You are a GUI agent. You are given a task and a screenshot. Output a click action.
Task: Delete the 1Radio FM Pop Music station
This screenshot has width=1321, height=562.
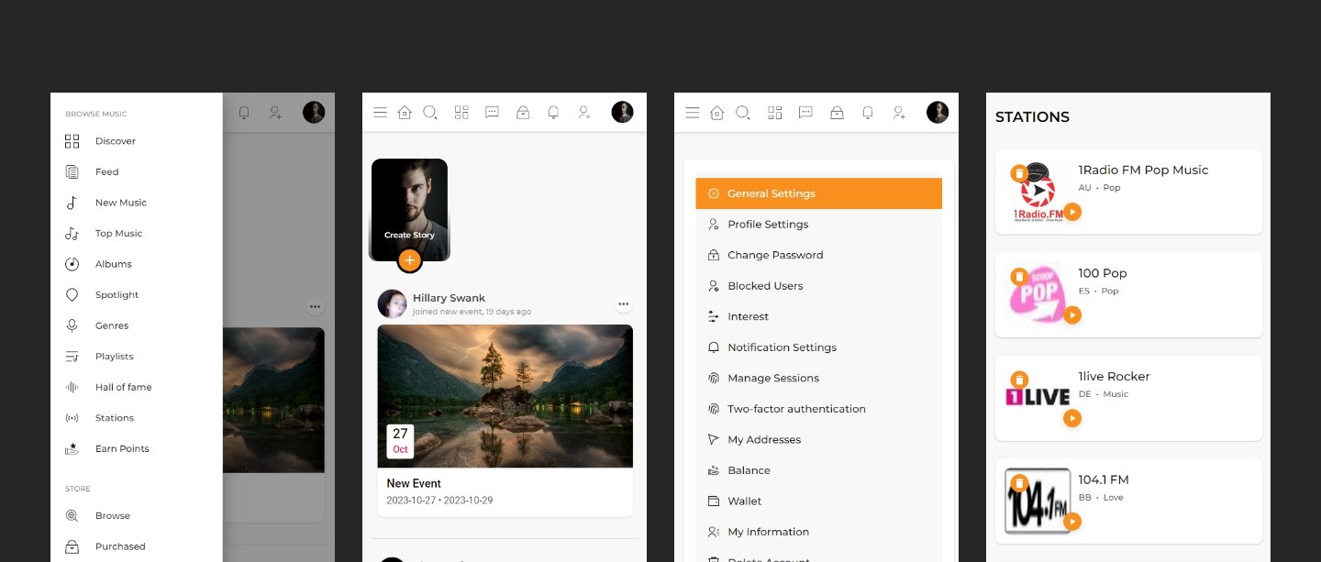tap(1018, 173)
